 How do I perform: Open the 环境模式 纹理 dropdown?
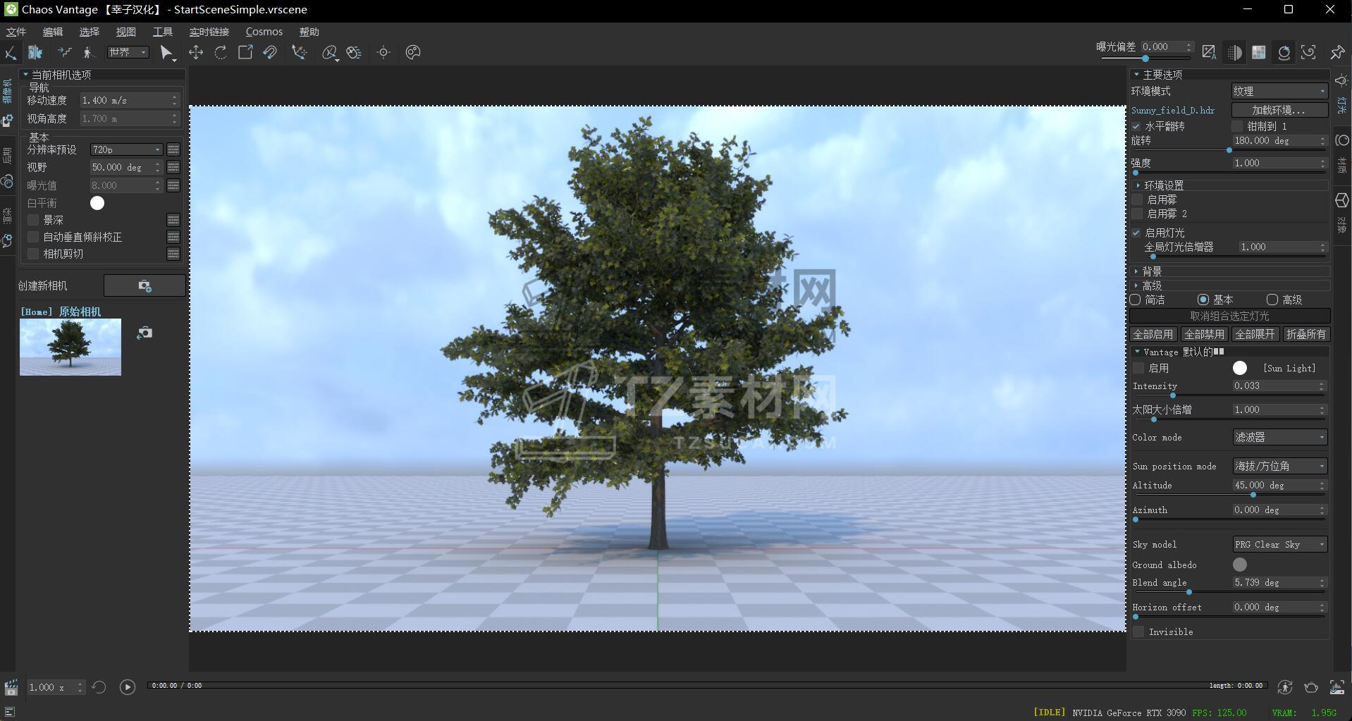1279,91
